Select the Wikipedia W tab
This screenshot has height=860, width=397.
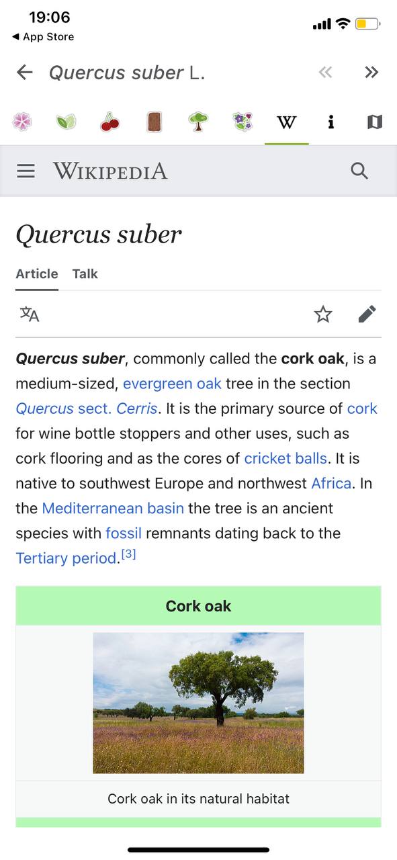pos(286,122)
